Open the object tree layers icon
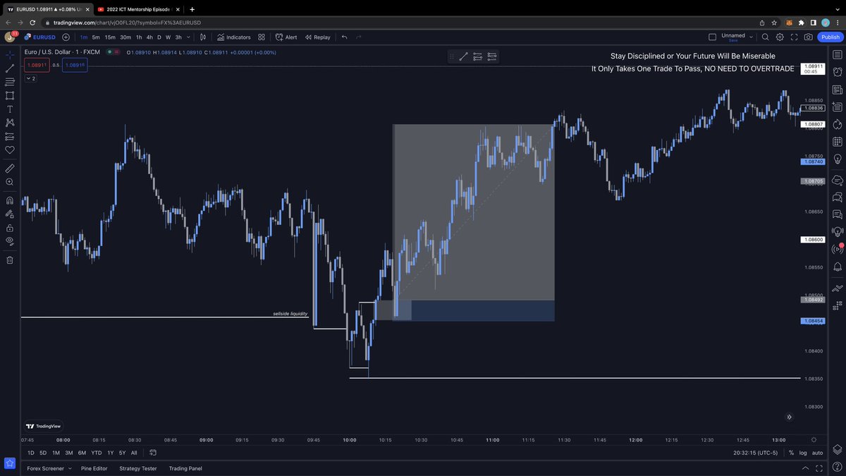 coord(838,449)
